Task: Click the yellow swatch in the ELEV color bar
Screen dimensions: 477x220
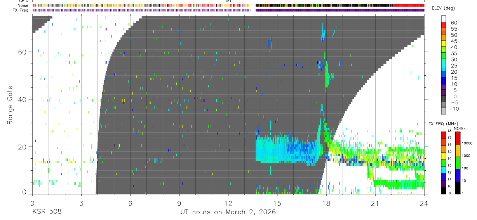Action: tap(444, 43)
